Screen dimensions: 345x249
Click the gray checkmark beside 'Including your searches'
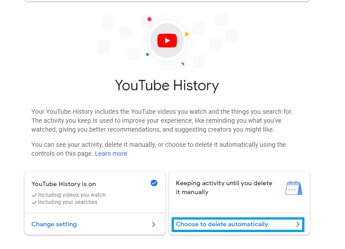[x=34, y=202]
